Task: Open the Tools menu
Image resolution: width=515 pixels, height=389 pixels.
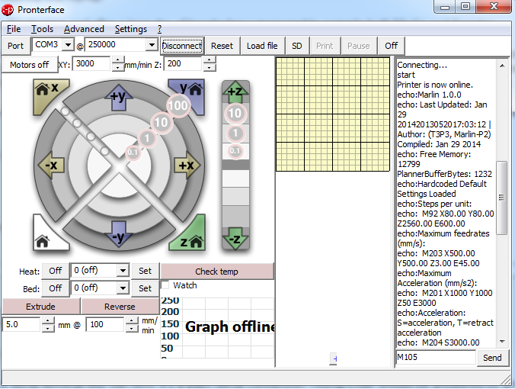Action: coord(43,29)
